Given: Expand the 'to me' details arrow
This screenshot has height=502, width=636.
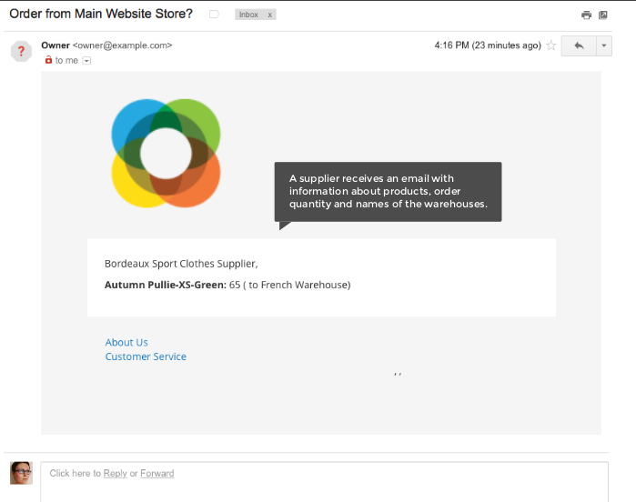Looking at the screenshot, I should 86,61.
